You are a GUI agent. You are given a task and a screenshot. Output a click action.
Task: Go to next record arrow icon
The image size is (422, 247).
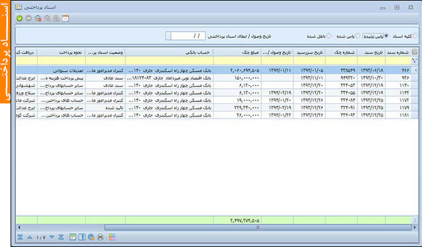[51, 237]
